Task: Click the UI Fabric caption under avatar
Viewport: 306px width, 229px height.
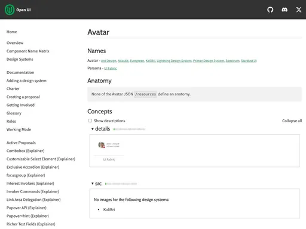Action: (x=109, y=159)
